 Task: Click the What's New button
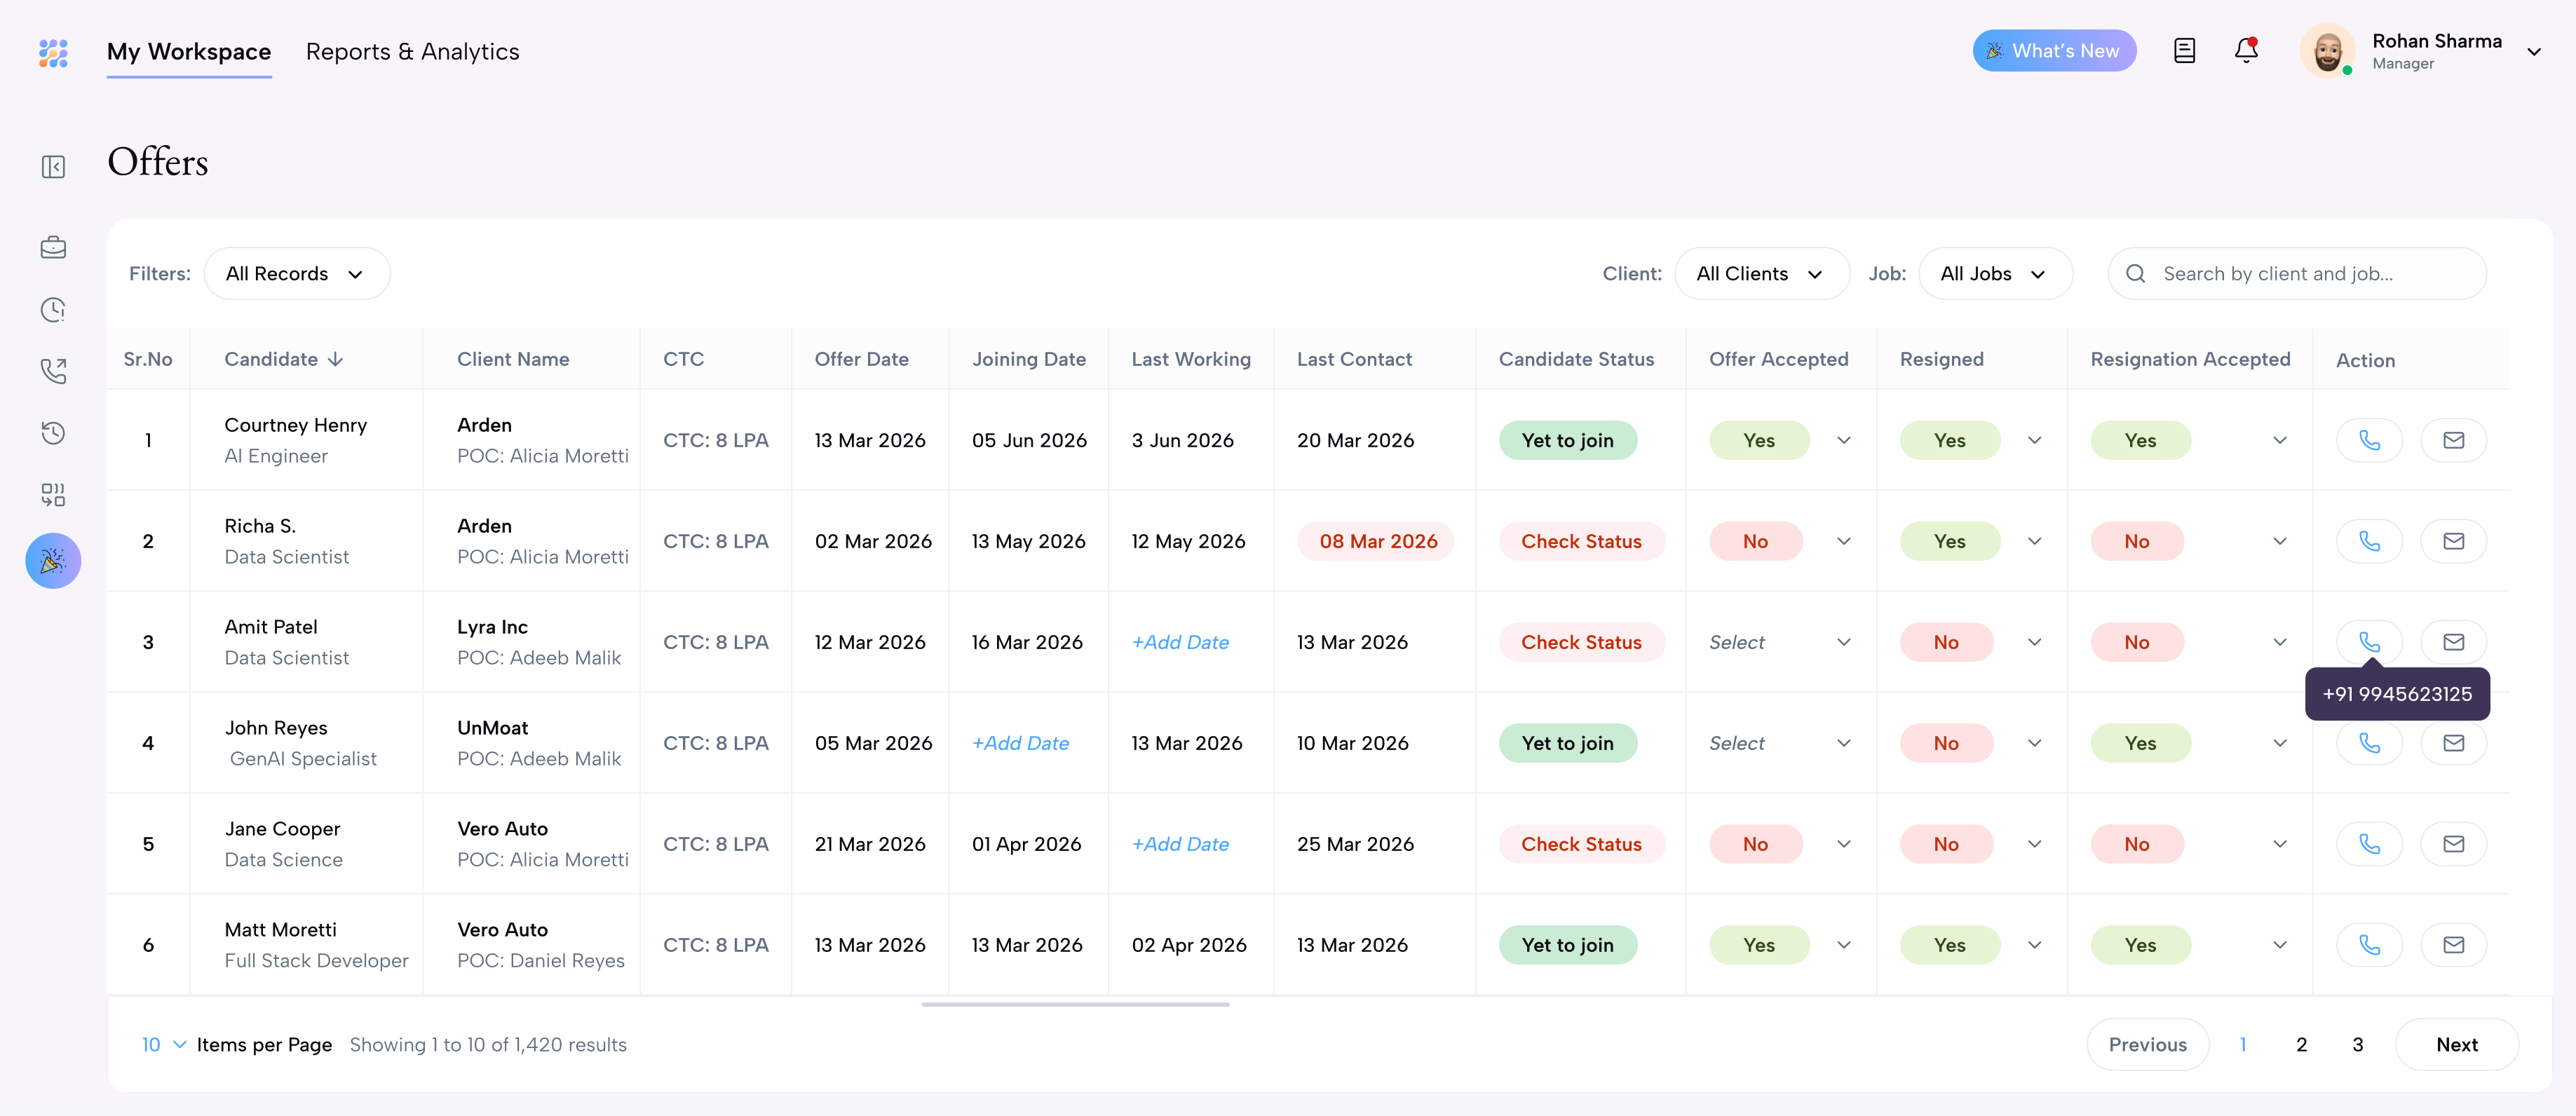(x=2054, y=51)
